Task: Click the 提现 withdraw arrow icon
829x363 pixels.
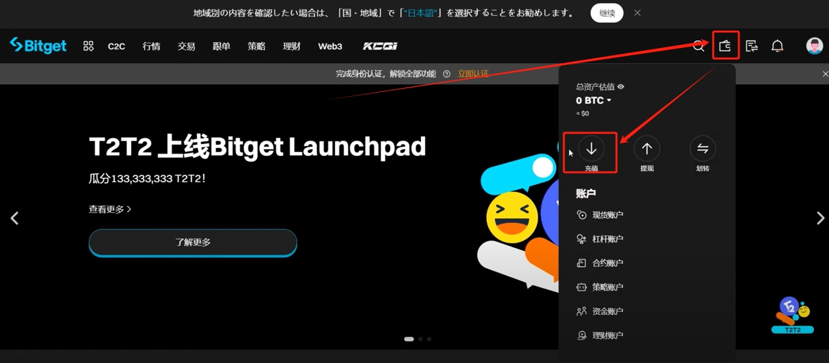Action: click(x=647, y=149)
